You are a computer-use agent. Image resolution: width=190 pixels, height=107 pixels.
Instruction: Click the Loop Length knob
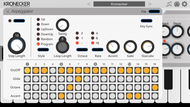tap(63, 47)
